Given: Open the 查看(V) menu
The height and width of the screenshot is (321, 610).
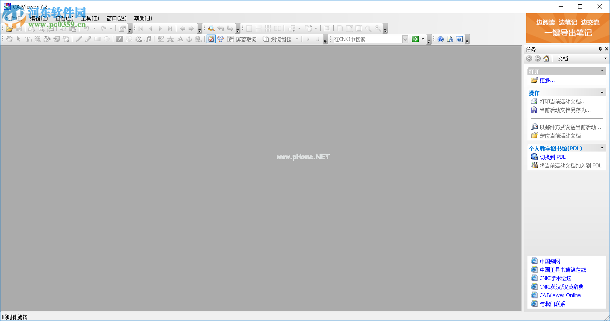Looking at the screenshot, I should click(x=64, y=18).
